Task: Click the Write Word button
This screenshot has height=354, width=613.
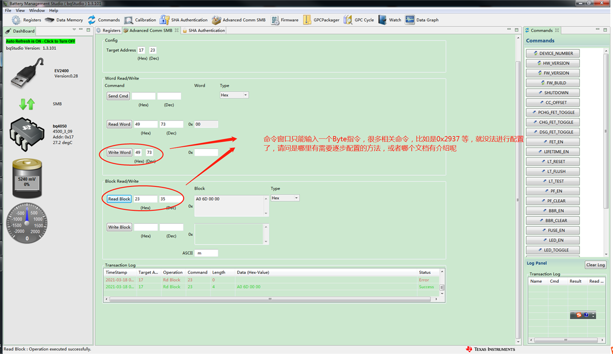Action: [120, 152]
